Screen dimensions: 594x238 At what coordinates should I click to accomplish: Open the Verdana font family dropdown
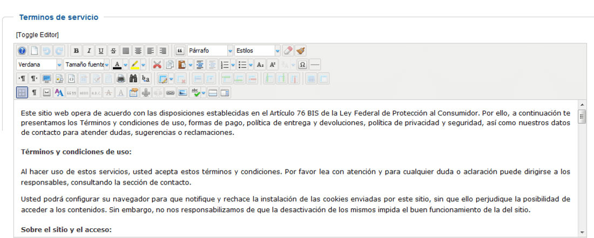[40, 65]
